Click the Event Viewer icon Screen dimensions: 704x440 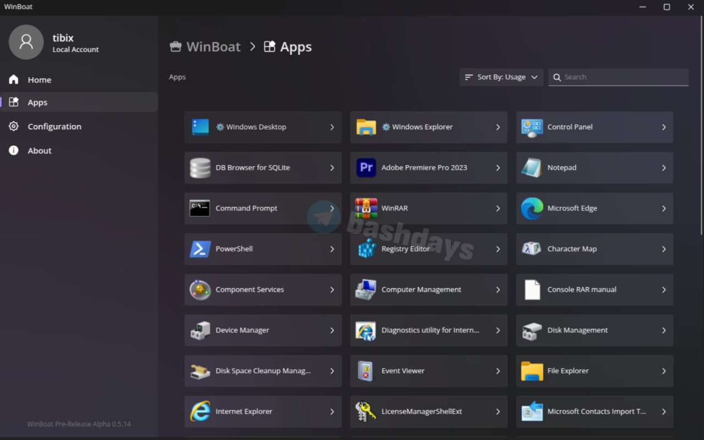point(366,371)
